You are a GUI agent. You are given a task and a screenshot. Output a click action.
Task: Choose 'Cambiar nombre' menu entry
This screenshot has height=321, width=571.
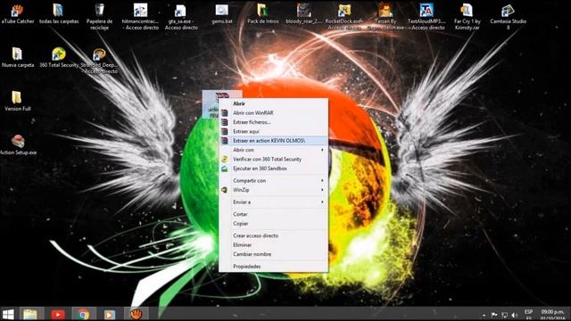coord(273,254)
